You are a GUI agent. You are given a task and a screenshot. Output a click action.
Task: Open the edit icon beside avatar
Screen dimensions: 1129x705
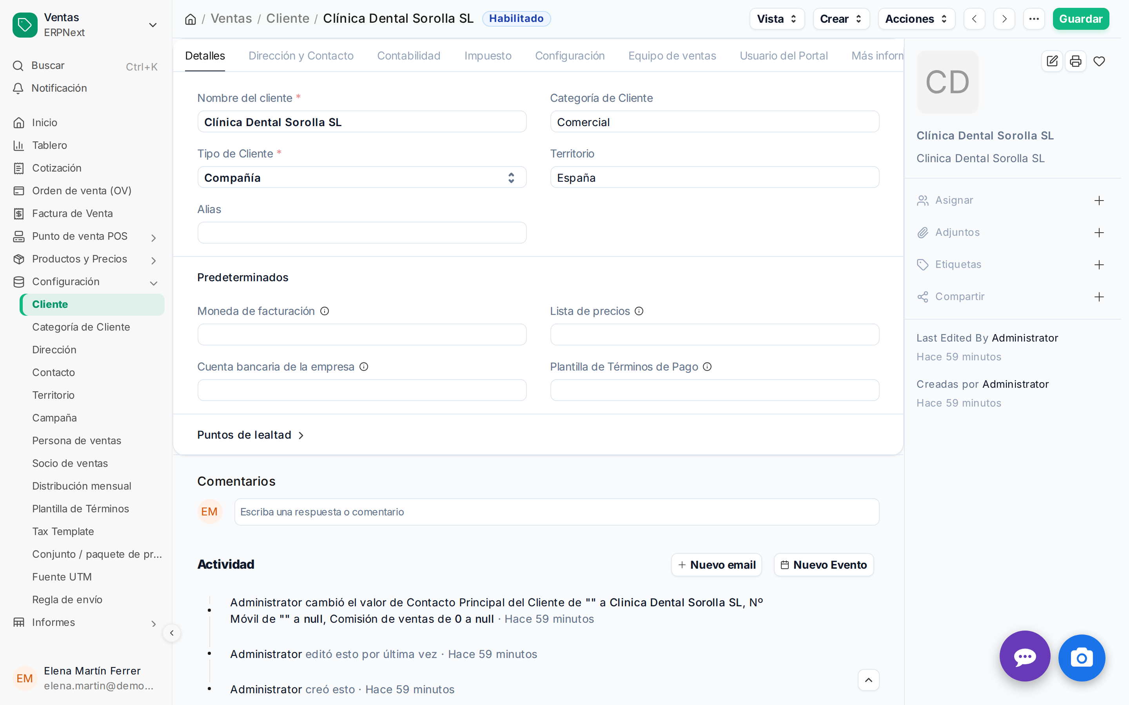click(x=1052, y=61)
